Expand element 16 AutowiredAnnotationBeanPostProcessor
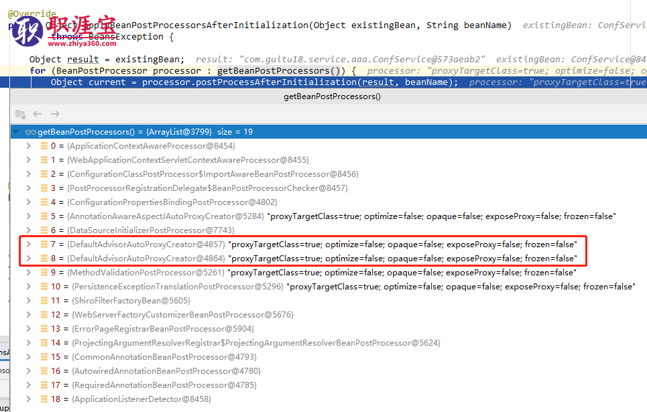The width and height of the screenshot is (647, 412). [x=28, y=370]
